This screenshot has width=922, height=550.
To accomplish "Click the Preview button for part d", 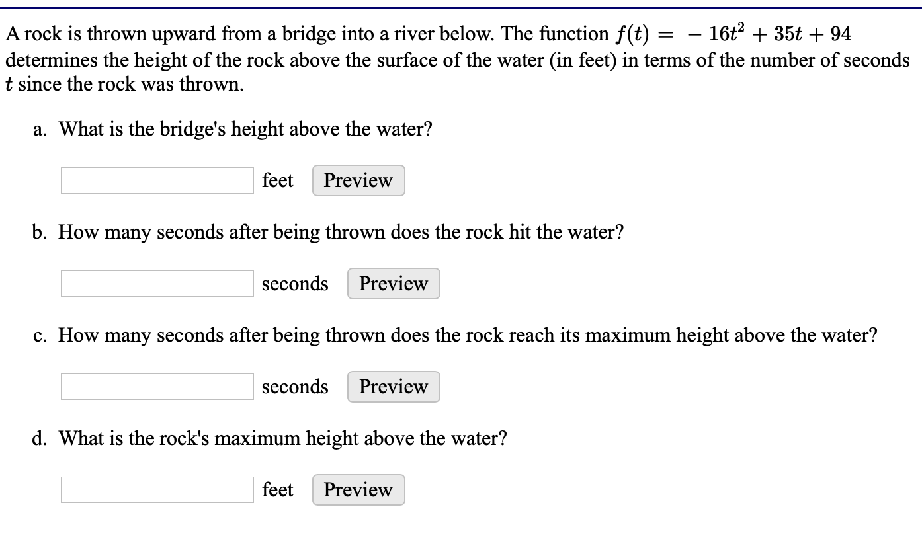I will (x=358, y=490).
